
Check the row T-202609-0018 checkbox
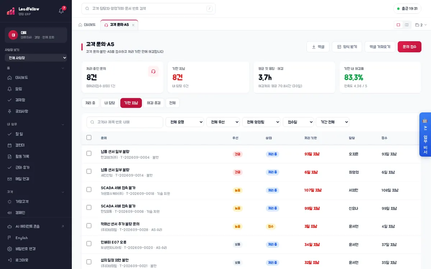(x=89, y=189)
